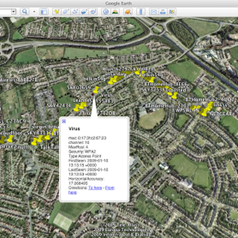Select the Add Polygon tool
238x238 pixels.
[66, 12]
